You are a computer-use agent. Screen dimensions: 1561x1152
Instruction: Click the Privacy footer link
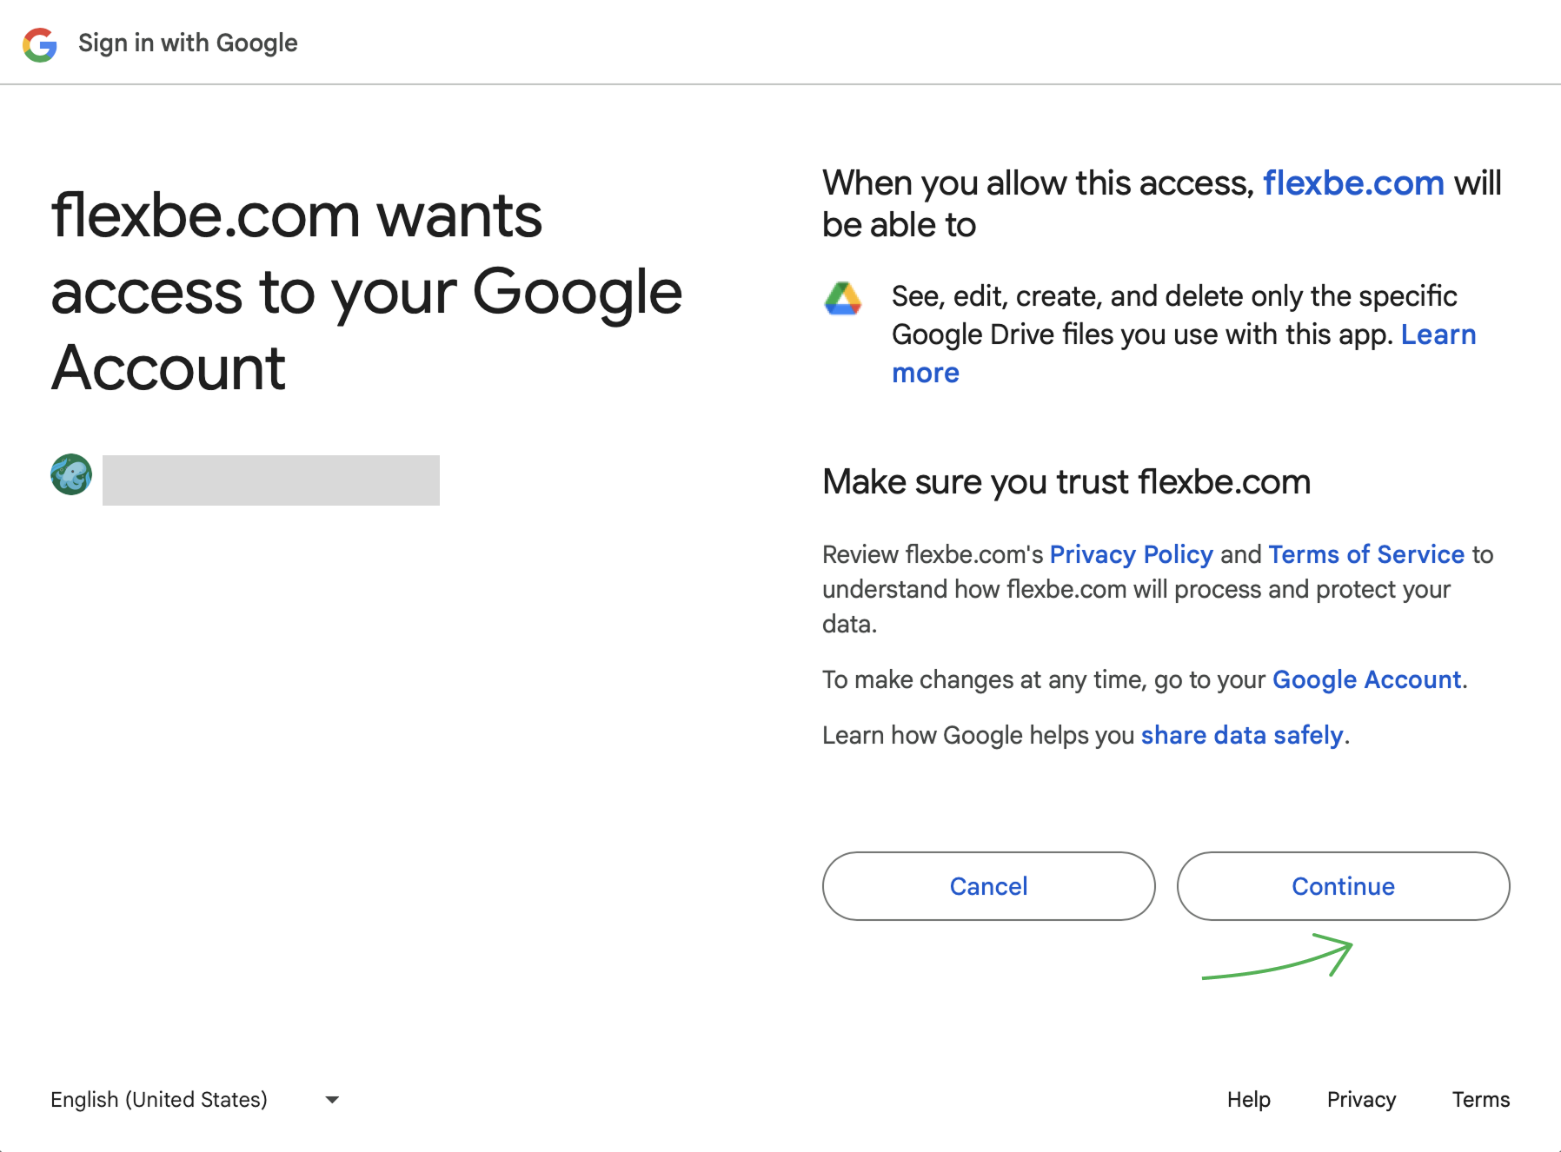click(x=1361, y=1100)
